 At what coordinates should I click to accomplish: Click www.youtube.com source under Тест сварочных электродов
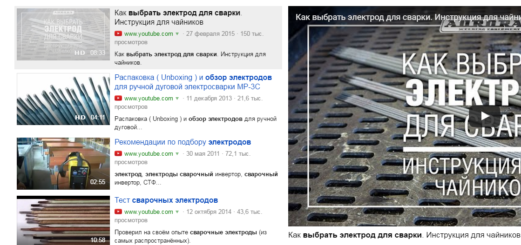click(149, 212)
